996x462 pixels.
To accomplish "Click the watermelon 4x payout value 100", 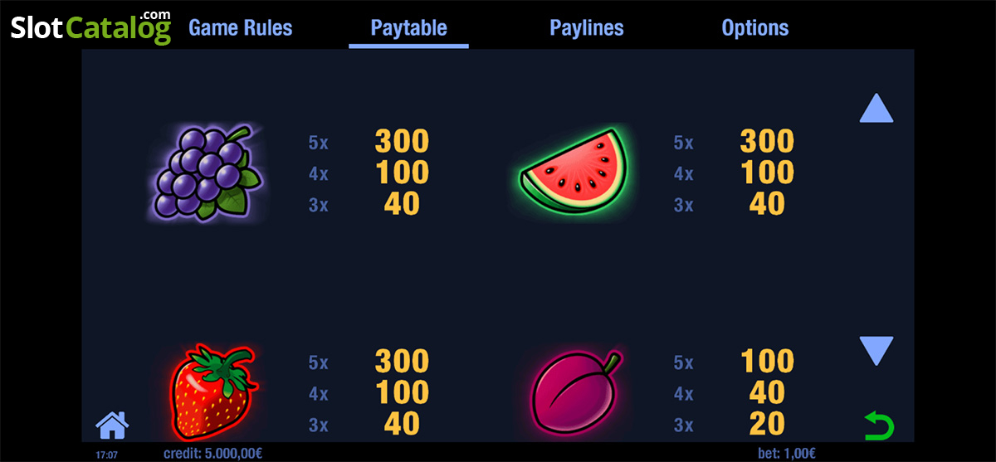I will (x=767, y=173).
